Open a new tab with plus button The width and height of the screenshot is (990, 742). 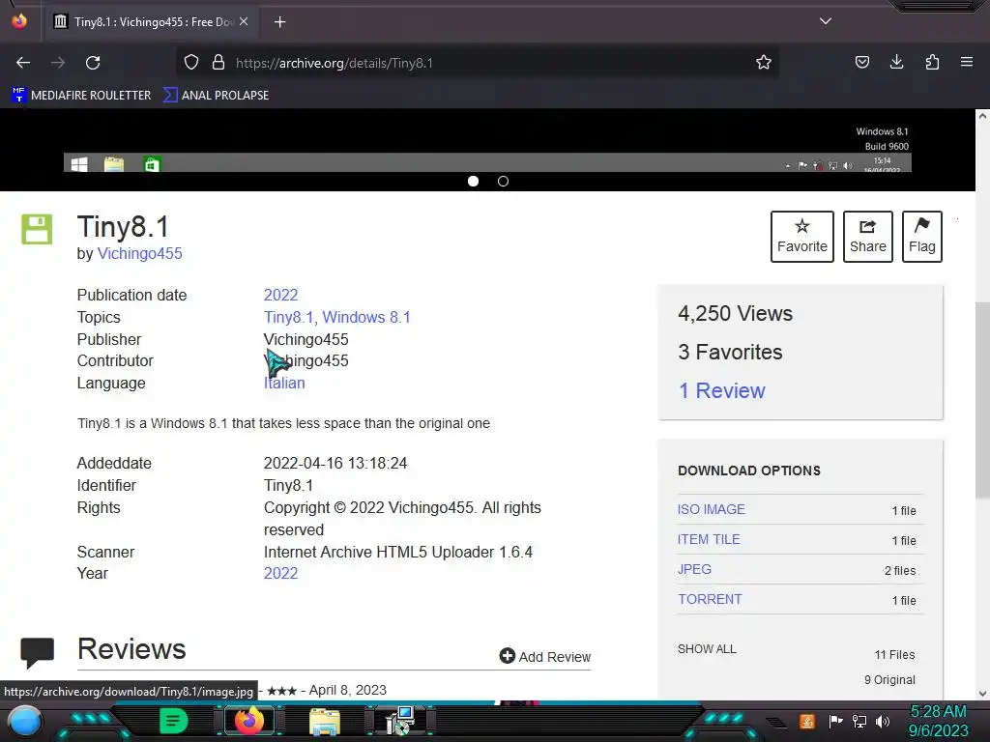[279, 22]
